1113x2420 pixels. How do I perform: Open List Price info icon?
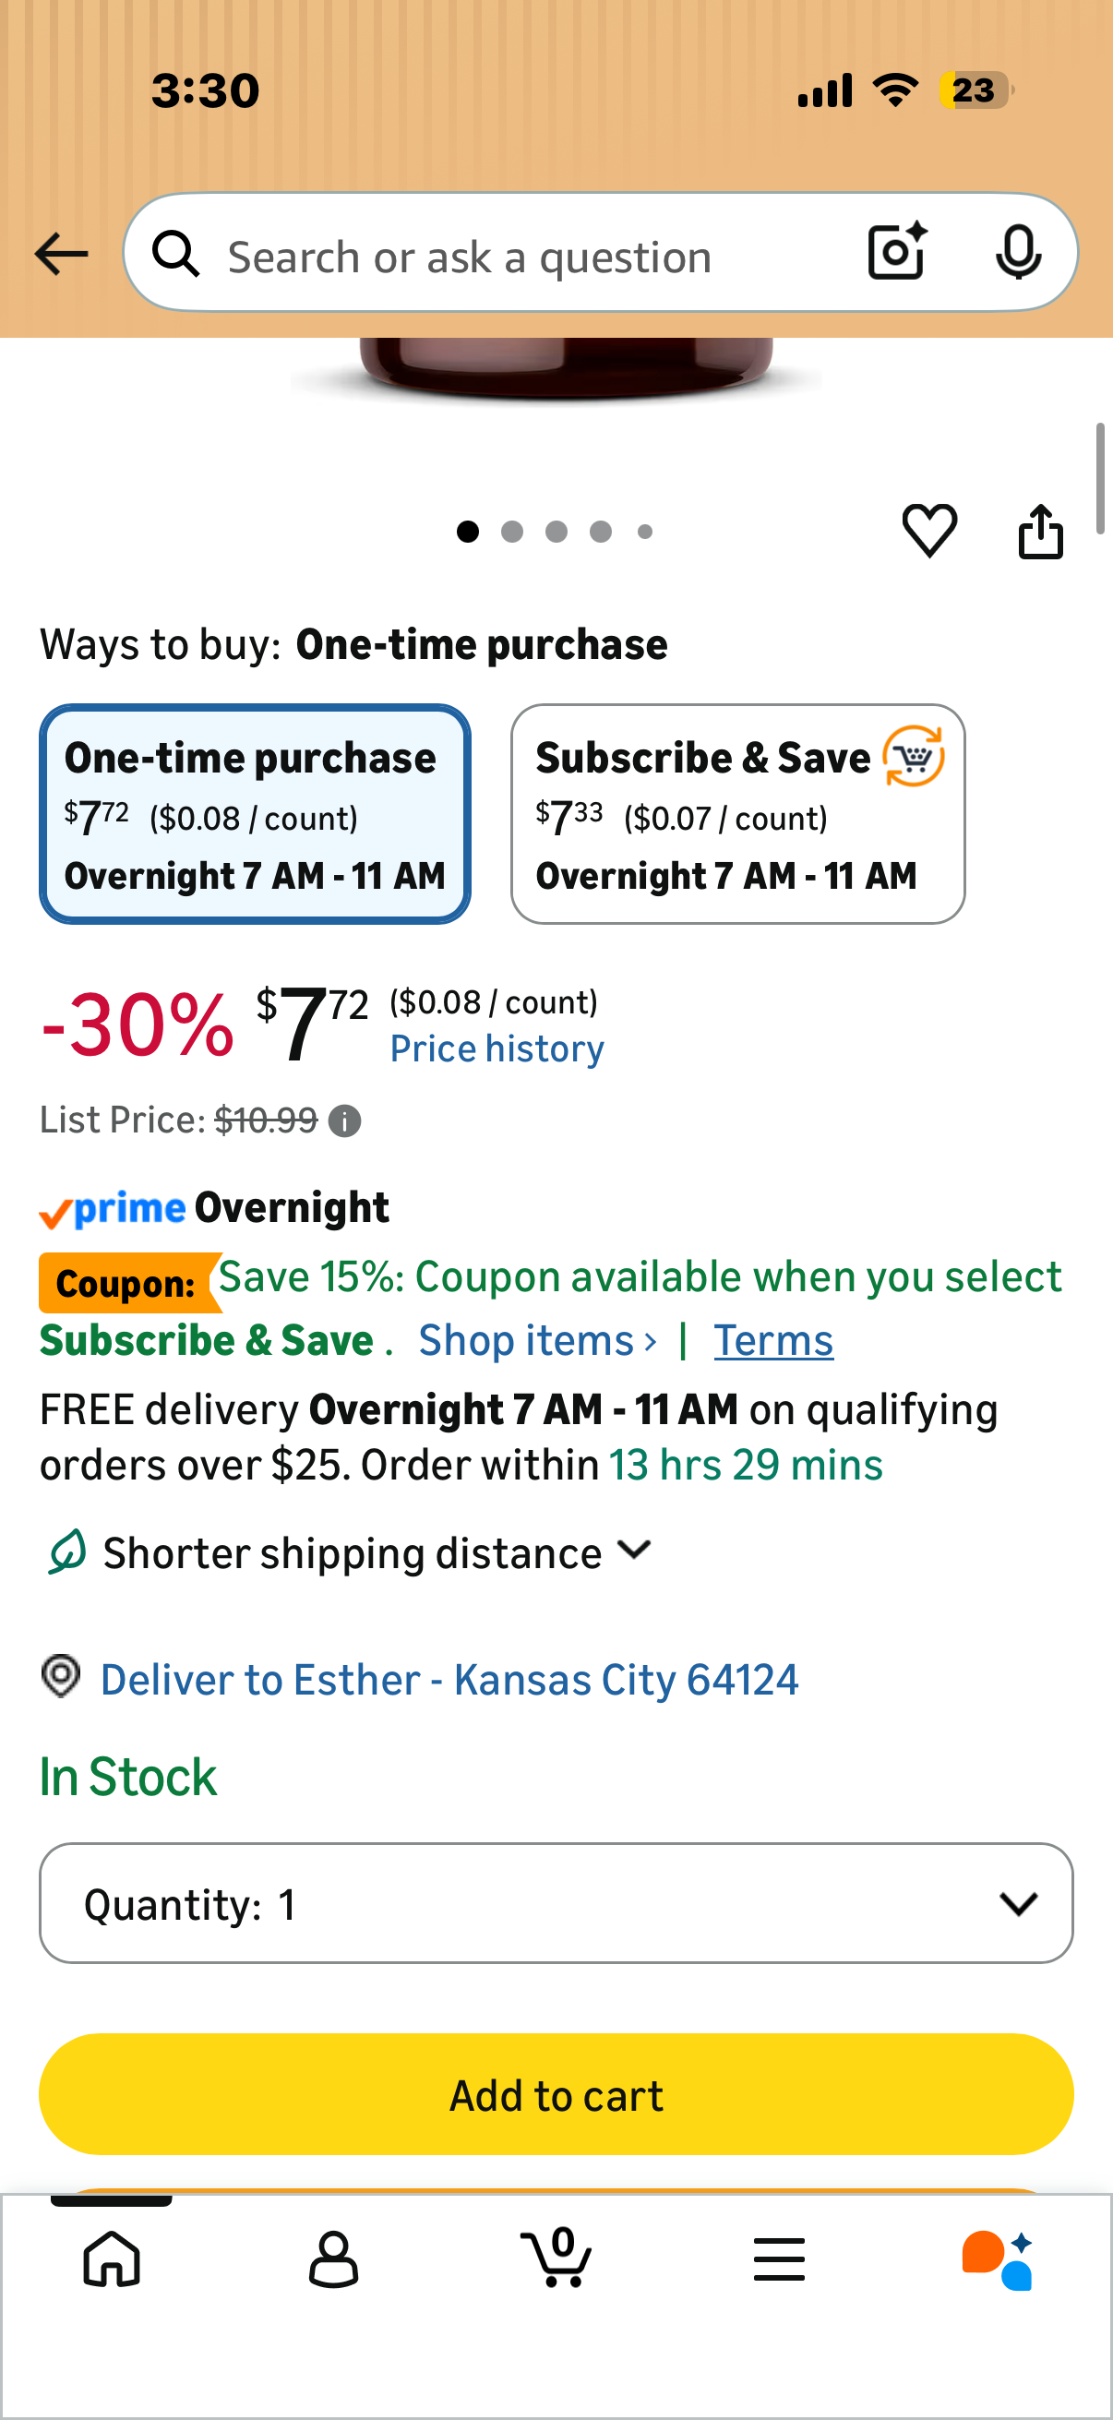(345, 1120)
